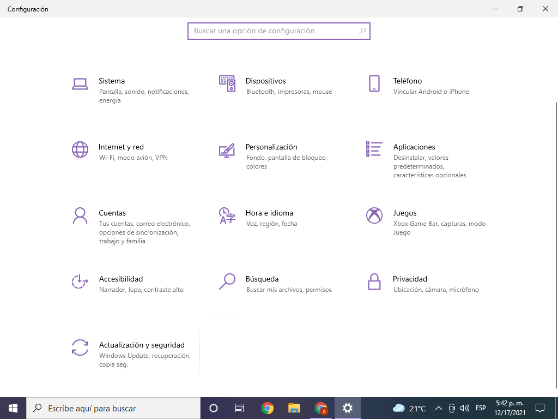The image size is (558, 419).
Task: Open Accesibilidad dashed circle icon
Action: click(80, 282)
